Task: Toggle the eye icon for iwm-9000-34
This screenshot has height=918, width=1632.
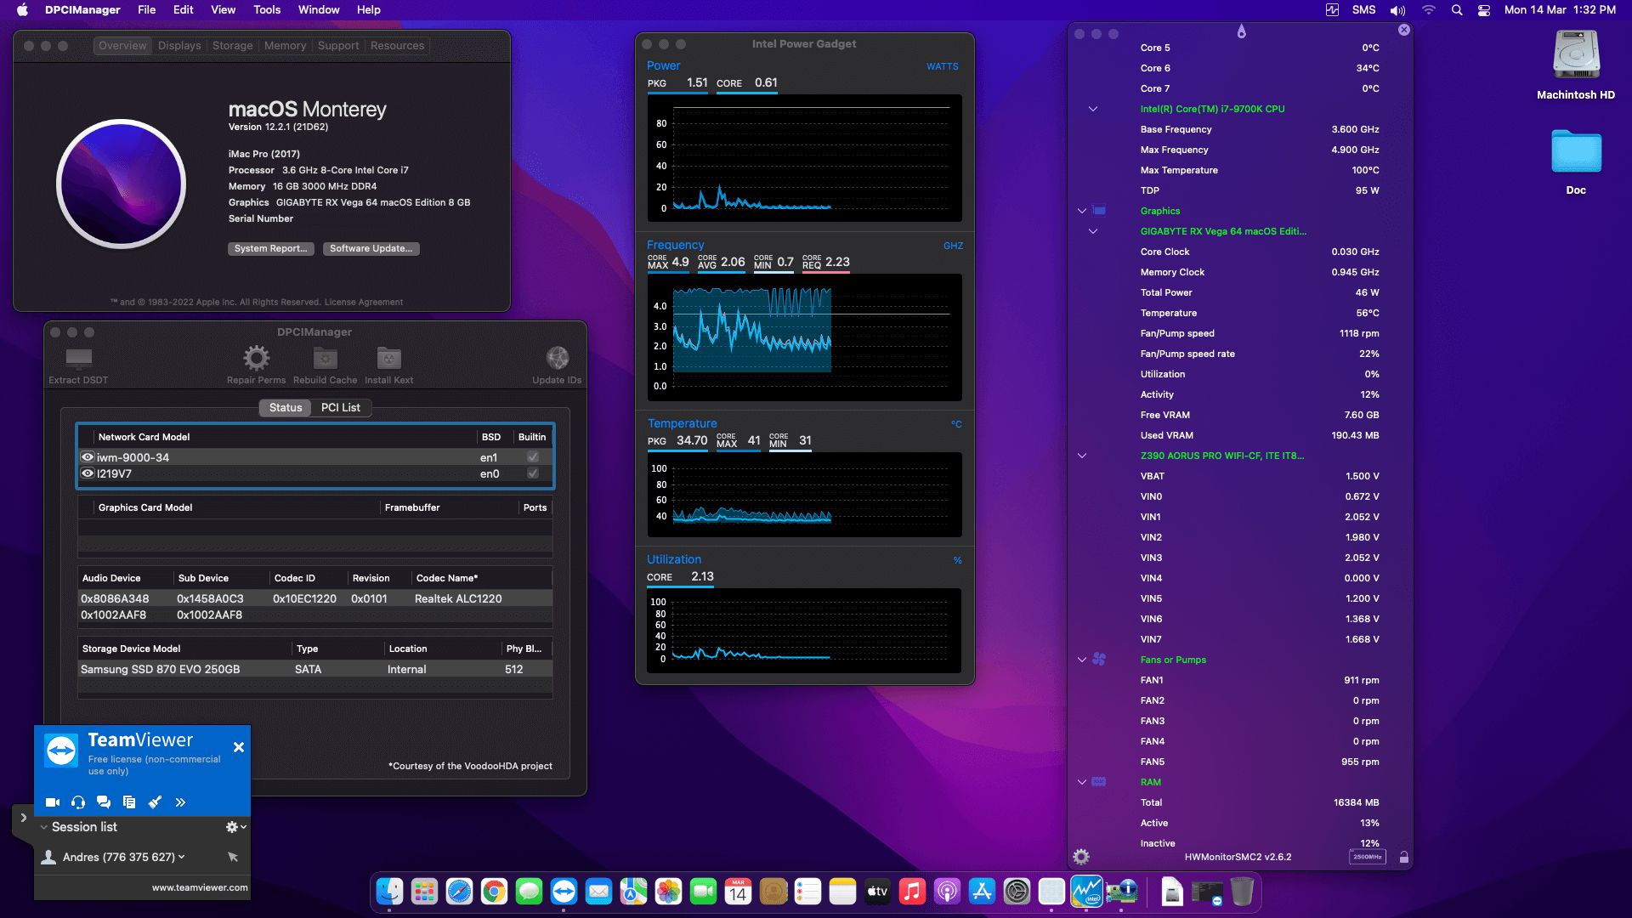Action: [87, 456]
